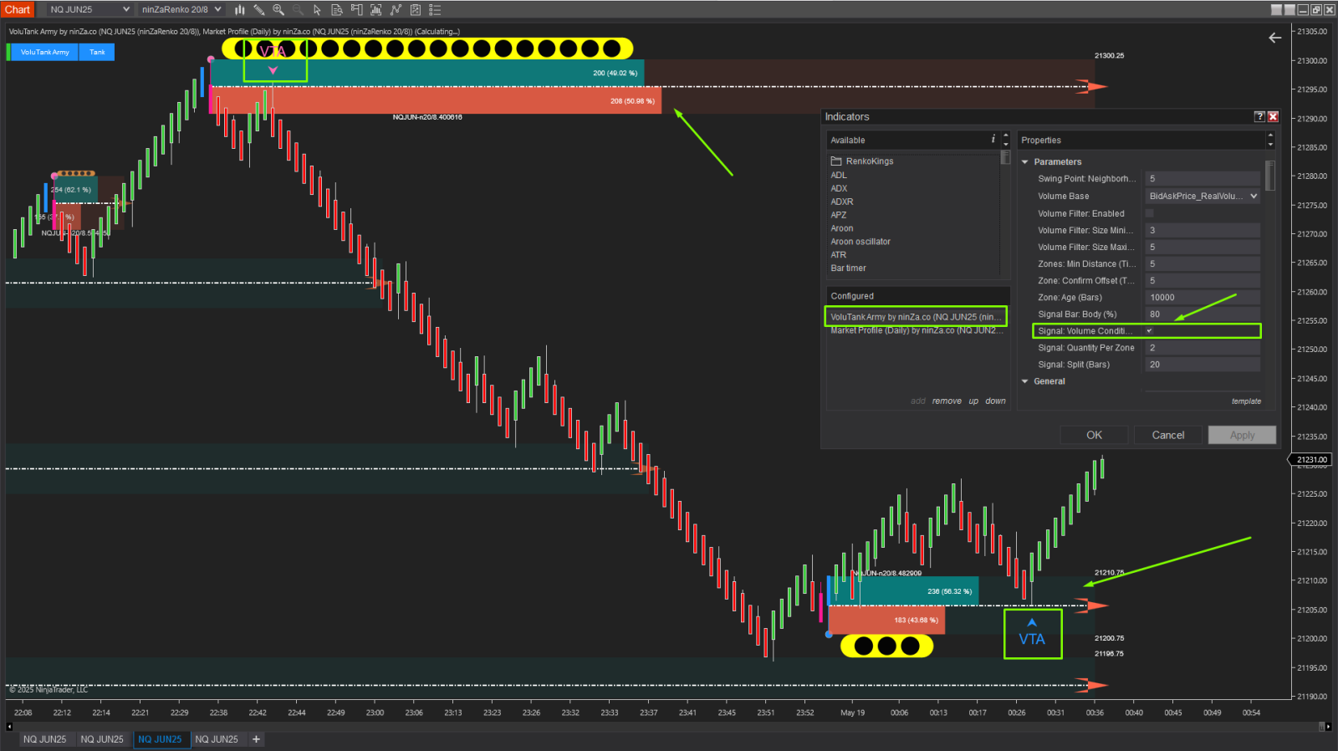Select APZ in Available list

(x=838, y=215)
